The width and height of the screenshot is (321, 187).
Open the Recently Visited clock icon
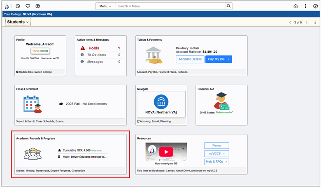(18, 6)
